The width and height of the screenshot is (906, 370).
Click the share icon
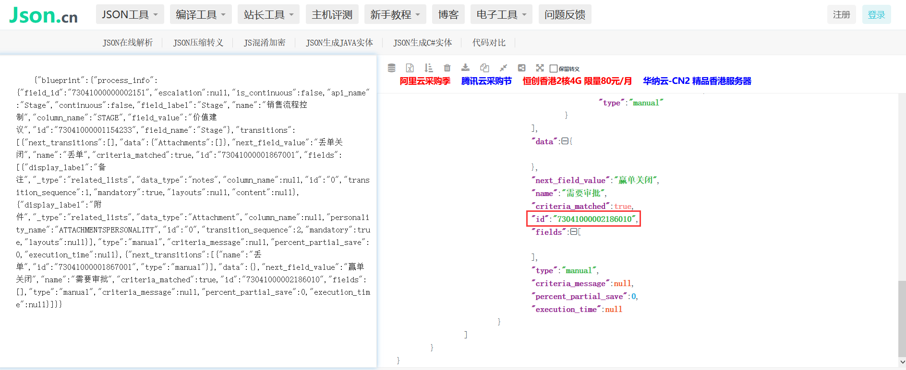(x=521, y=68)
